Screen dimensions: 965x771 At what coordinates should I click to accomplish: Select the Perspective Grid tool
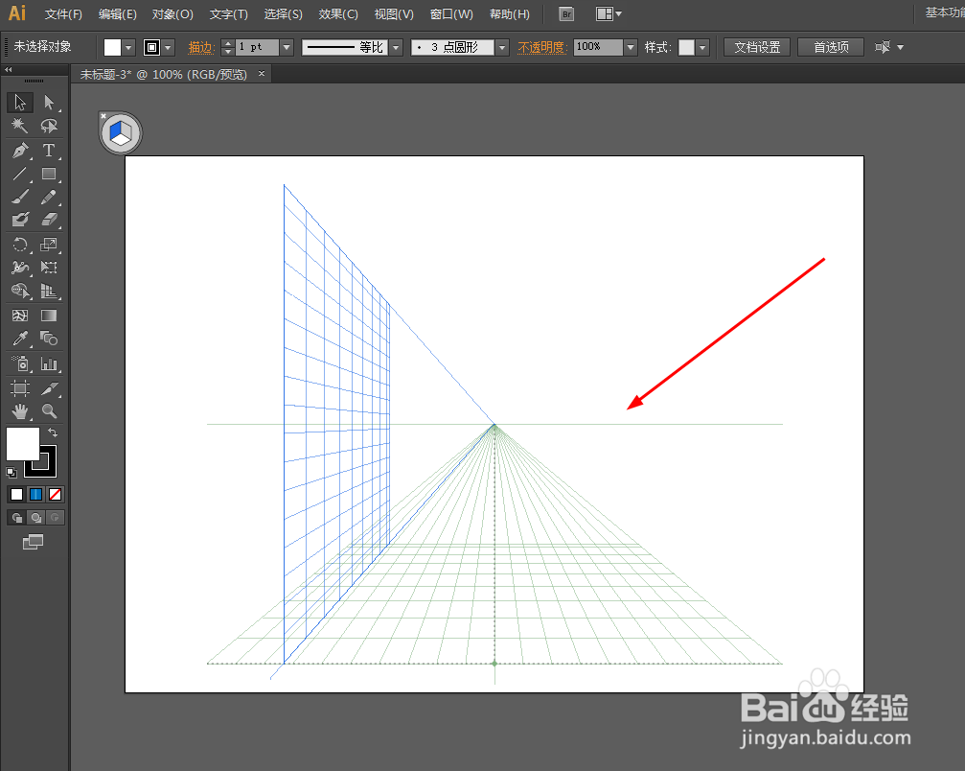(x=49, y=291)
